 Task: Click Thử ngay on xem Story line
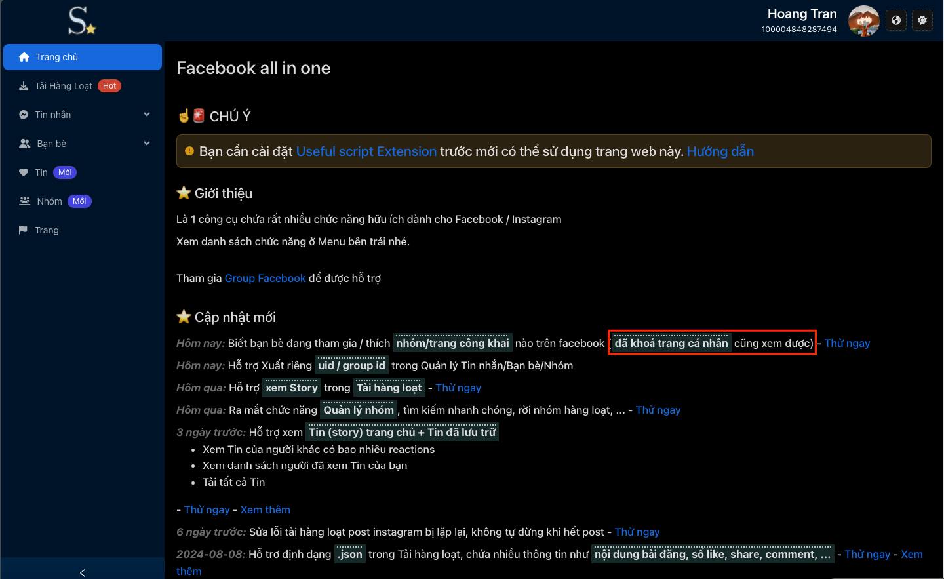click(458, 388)
